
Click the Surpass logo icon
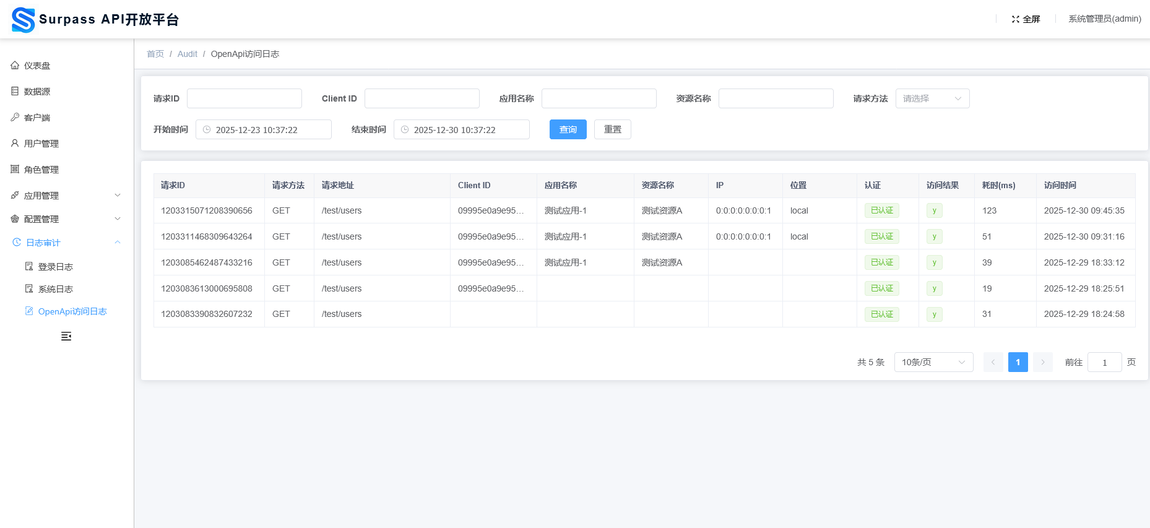(x=24, y=20)
